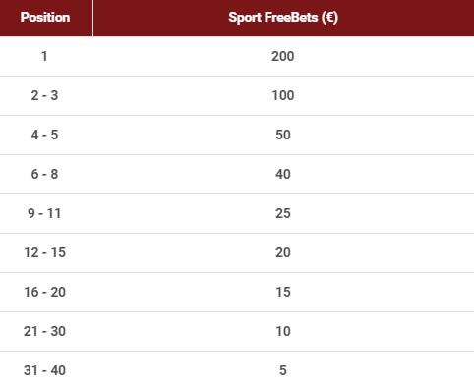Select the 200 freebets value

283,56
